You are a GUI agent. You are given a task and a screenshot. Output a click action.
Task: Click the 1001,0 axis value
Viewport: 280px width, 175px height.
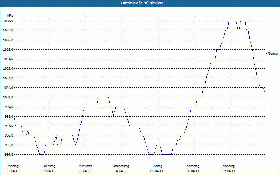pos(8,88)
